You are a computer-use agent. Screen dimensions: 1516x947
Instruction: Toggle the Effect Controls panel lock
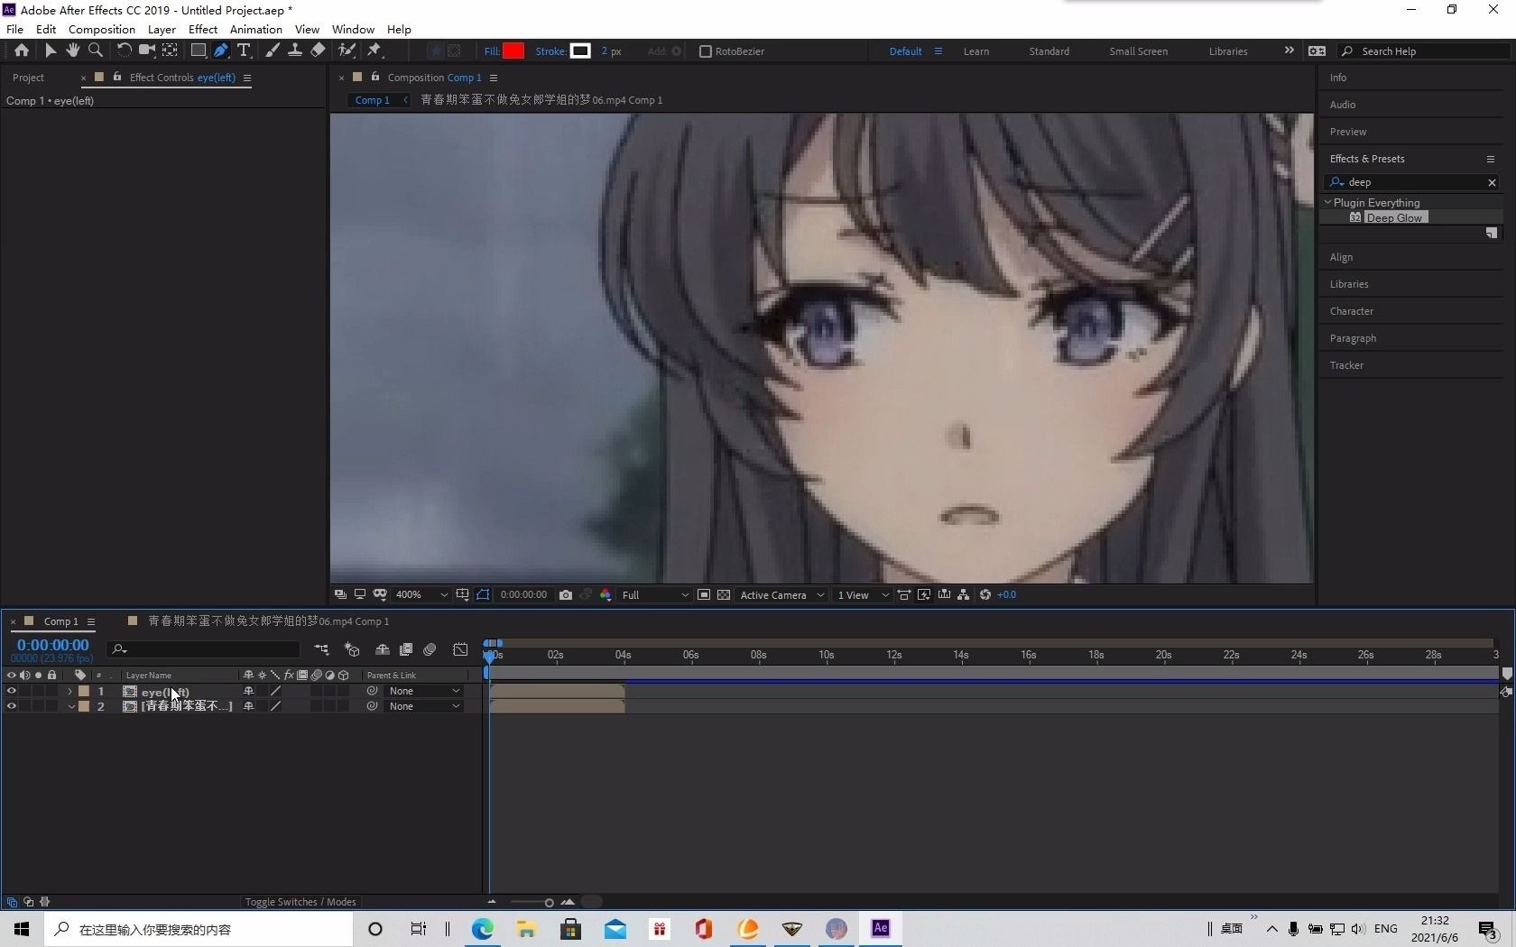pyautogui.click(x=117, y=78)
